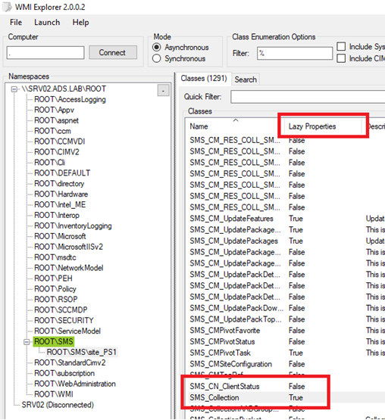Viewport: 385px width, 420px height.
Task: Select ROOT\directory namespace
Action: click(59, 184)
